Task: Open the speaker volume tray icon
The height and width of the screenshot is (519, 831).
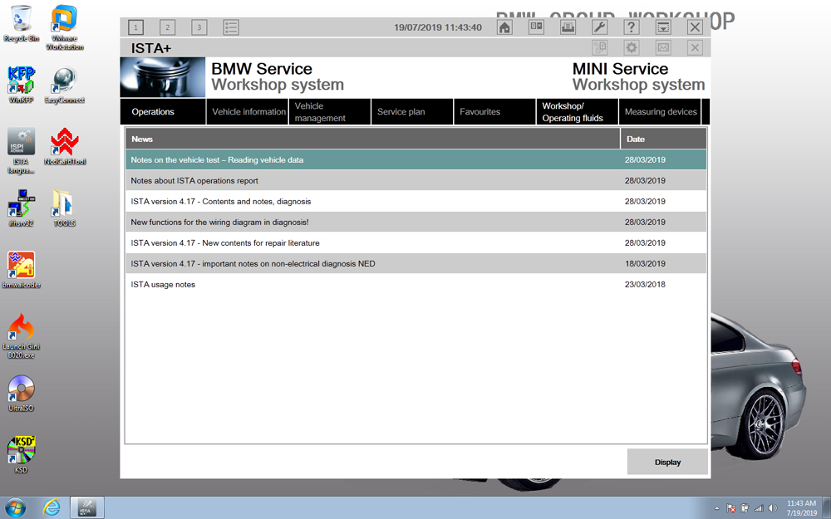Action: coord(773,508)
